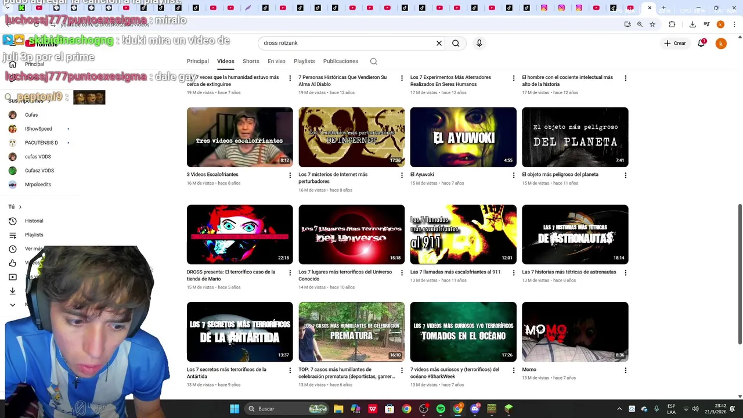Open YouTube notifications bell

point(701,43)
